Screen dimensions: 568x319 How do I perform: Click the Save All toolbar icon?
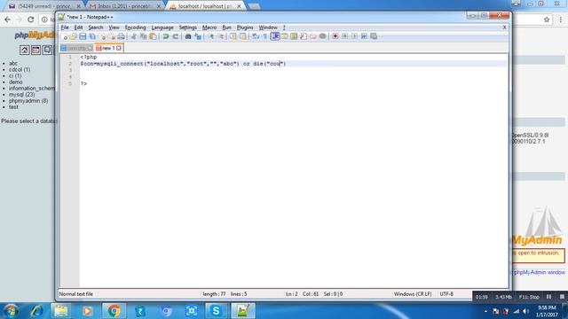[92, 36]
